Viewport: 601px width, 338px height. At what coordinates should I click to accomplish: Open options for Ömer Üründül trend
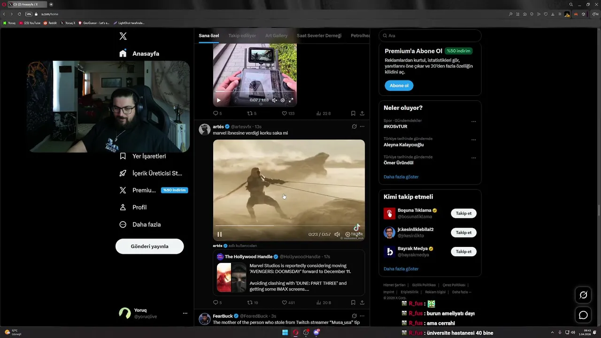(x=473, y=158)
